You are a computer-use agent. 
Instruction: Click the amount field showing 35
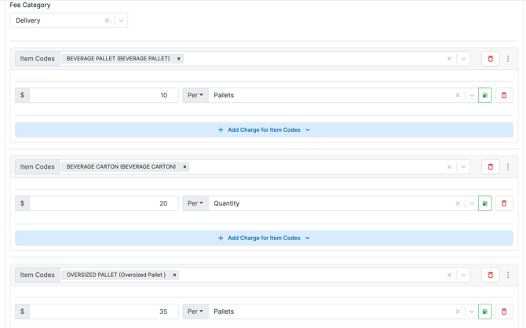click(104, 312)
